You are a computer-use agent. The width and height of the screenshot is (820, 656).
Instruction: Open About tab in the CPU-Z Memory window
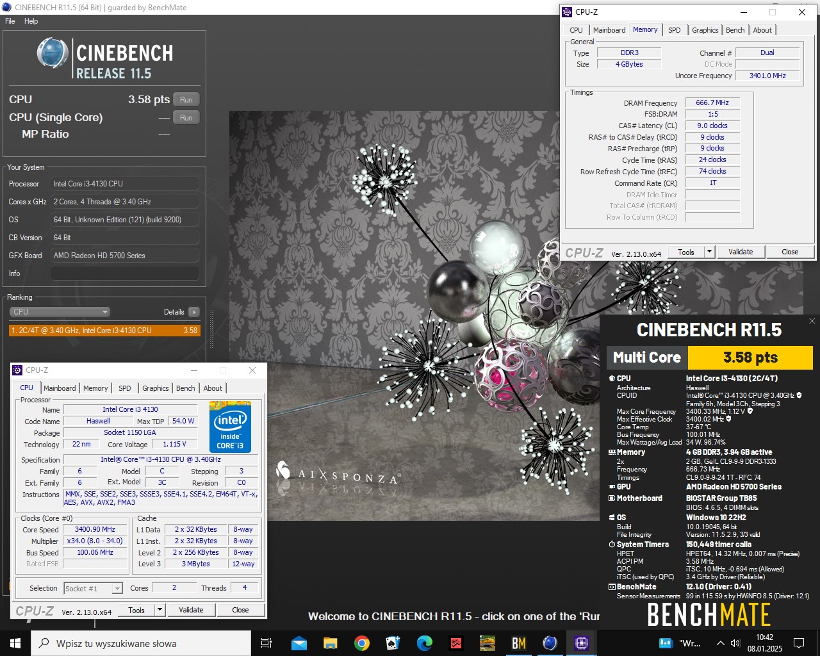(762, 30)
